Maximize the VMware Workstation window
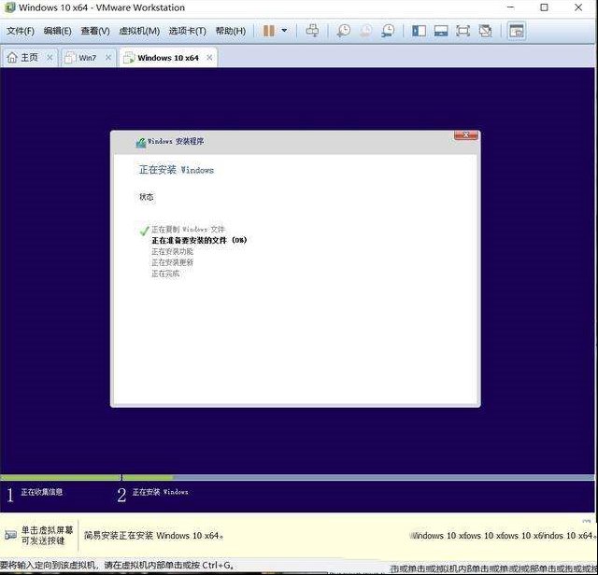 tap(544, 7)
